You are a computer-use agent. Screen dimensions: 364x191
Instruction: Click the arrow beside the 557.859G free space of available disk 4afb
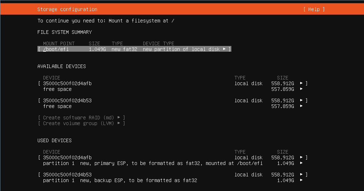click(301, 89)
